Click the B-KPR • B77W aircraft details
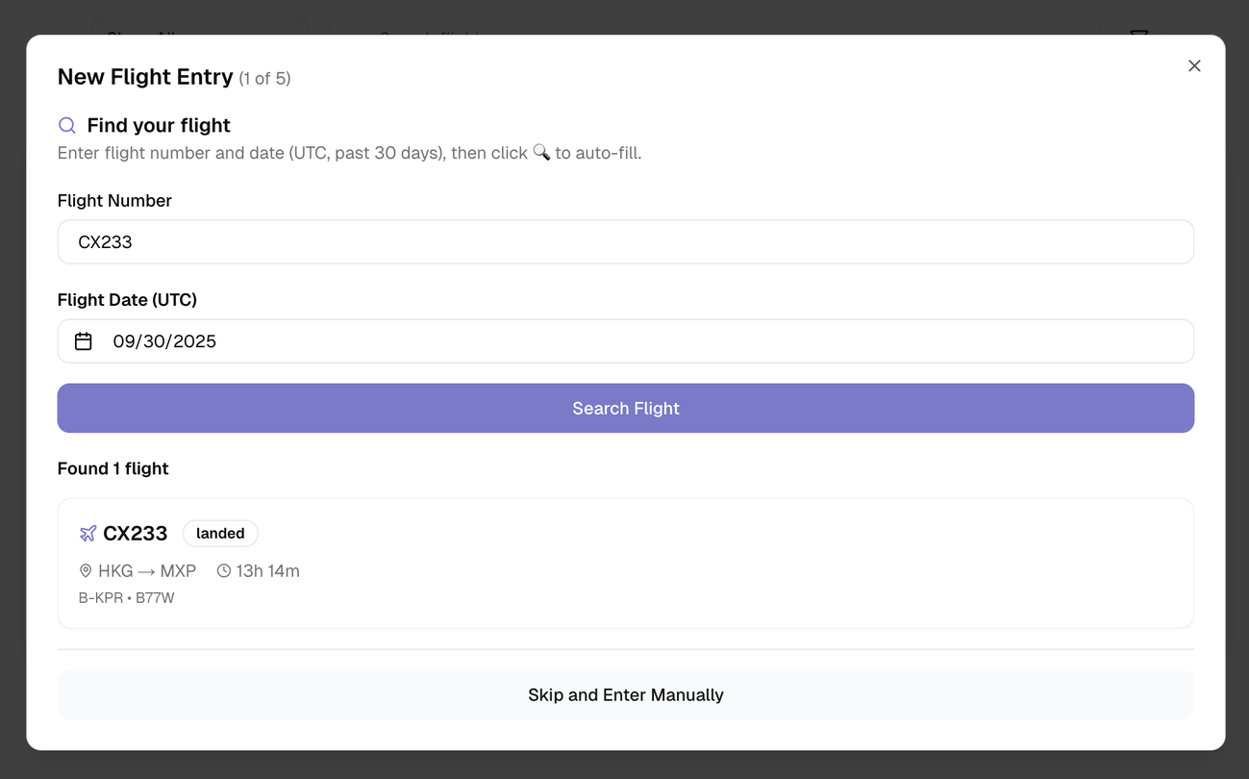The width and height of the screenshot is (1249, 779). click(x=126, y=598)
